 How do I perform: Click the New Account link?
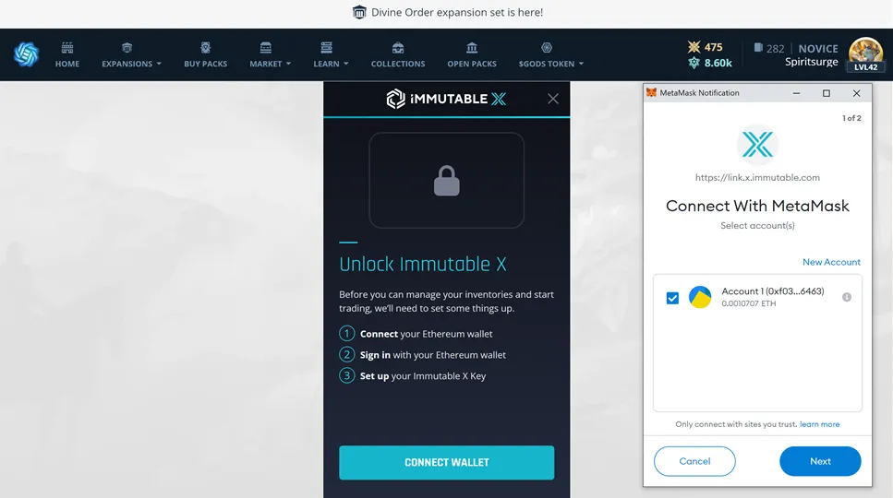pyautogui.click(x=831, y=262)
